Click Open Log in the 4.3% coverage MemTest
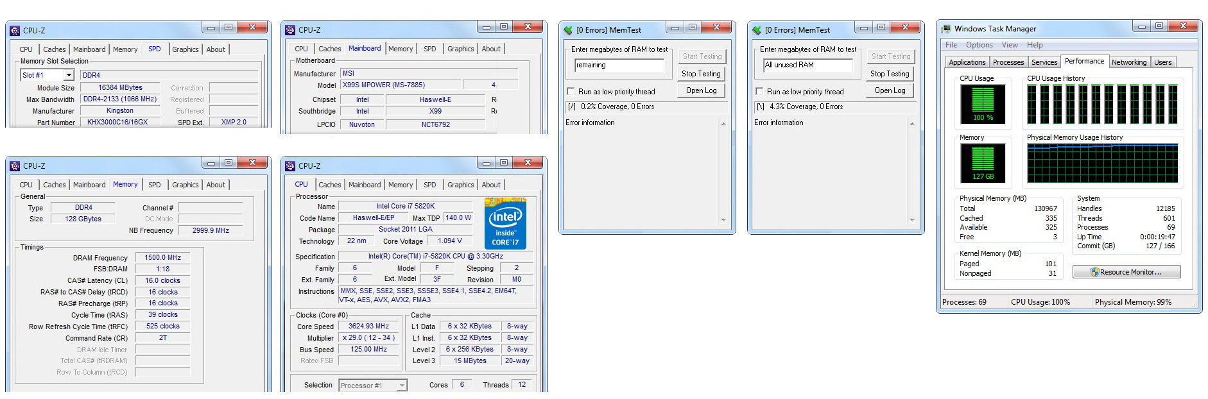Viewport: 1208px width, 399px height. click(890, 90)
